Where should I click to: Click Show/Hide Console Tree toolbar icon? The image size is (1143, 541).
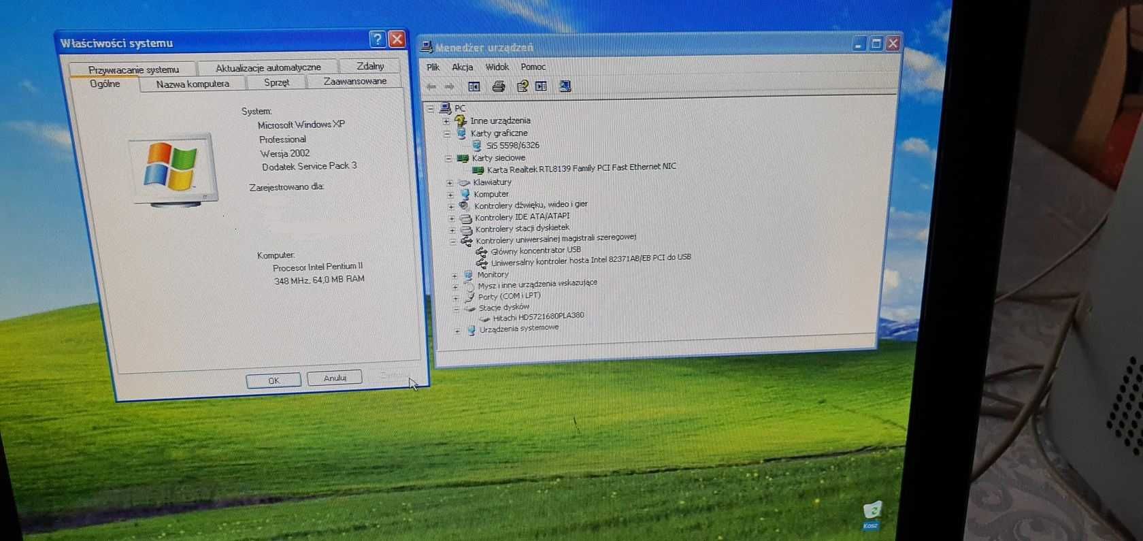474,86
